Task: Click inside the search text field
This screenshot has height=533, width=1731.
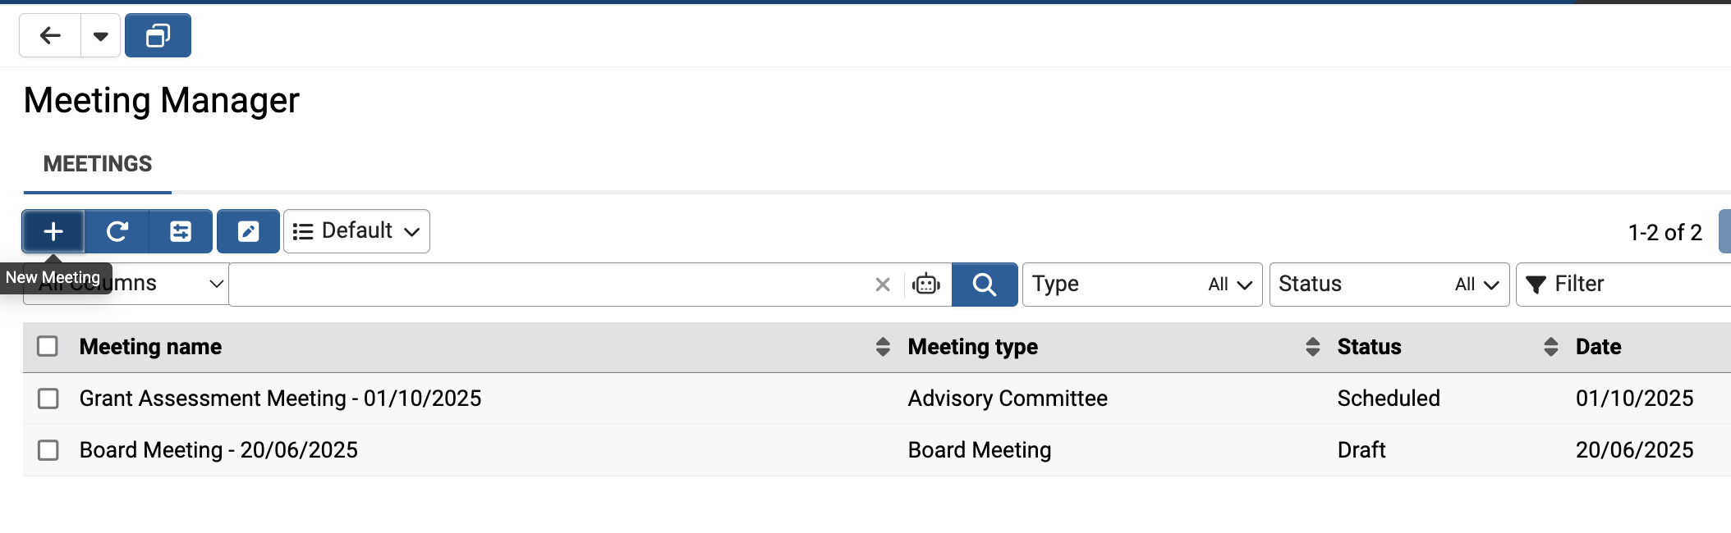Action: click(550, 285)
